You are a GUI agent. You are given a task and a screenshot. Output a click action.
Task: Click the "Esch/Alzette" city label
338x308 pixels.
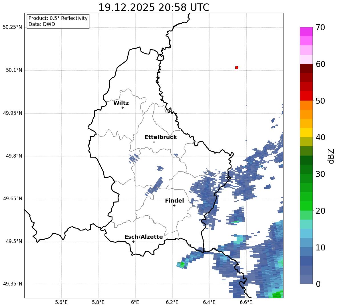coord(144,237)
